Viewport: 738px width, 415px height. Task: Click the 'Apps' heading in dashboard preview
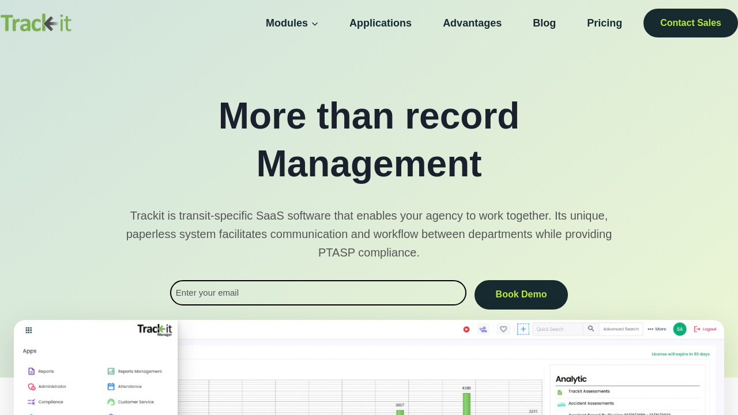coord(30,351)
